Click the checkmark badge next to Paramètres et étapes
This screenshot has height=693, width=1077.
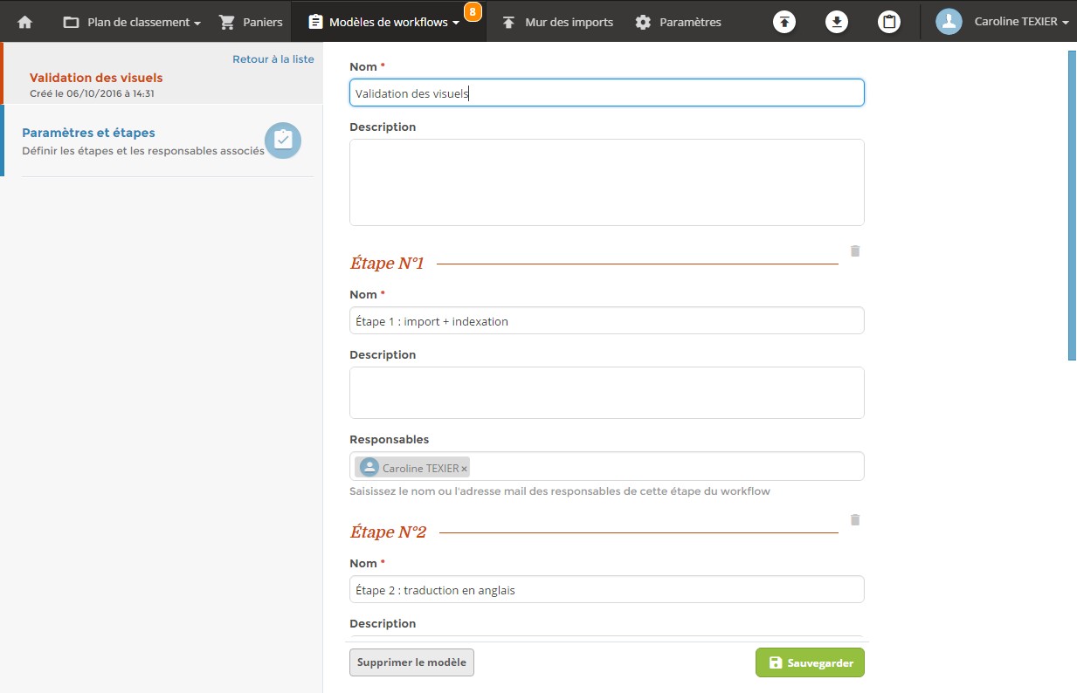[283, 140]
